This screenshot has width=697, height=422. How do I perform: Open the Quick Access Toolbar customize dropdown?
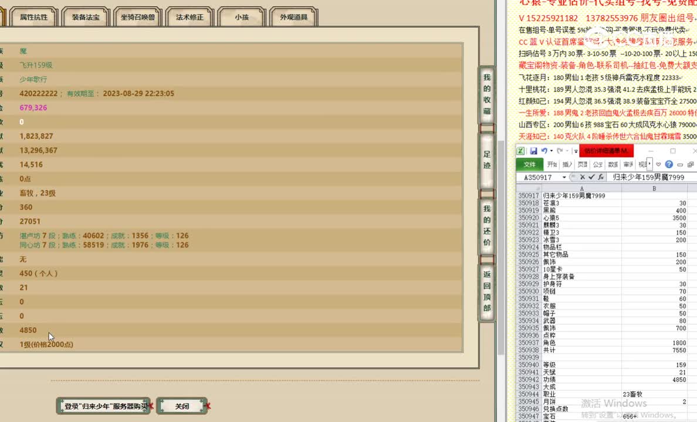point(576,151)
